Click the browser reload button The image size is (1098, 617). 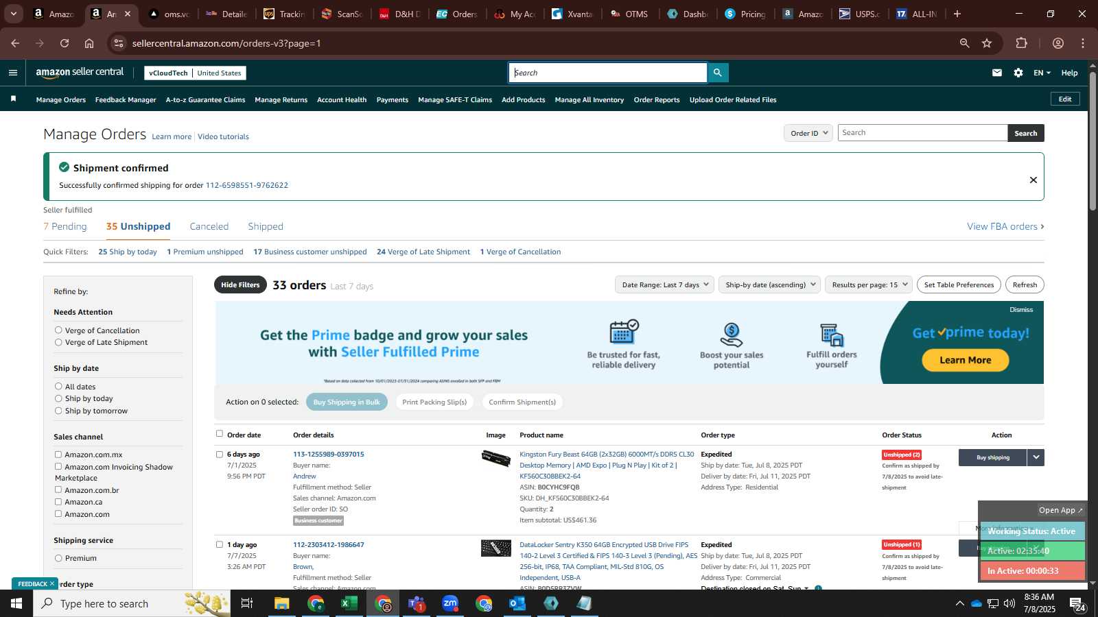(65, 43)
